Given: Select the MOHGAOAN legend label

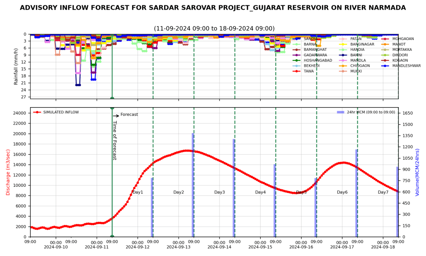Looking at the screenshot, I should (403, 39).
